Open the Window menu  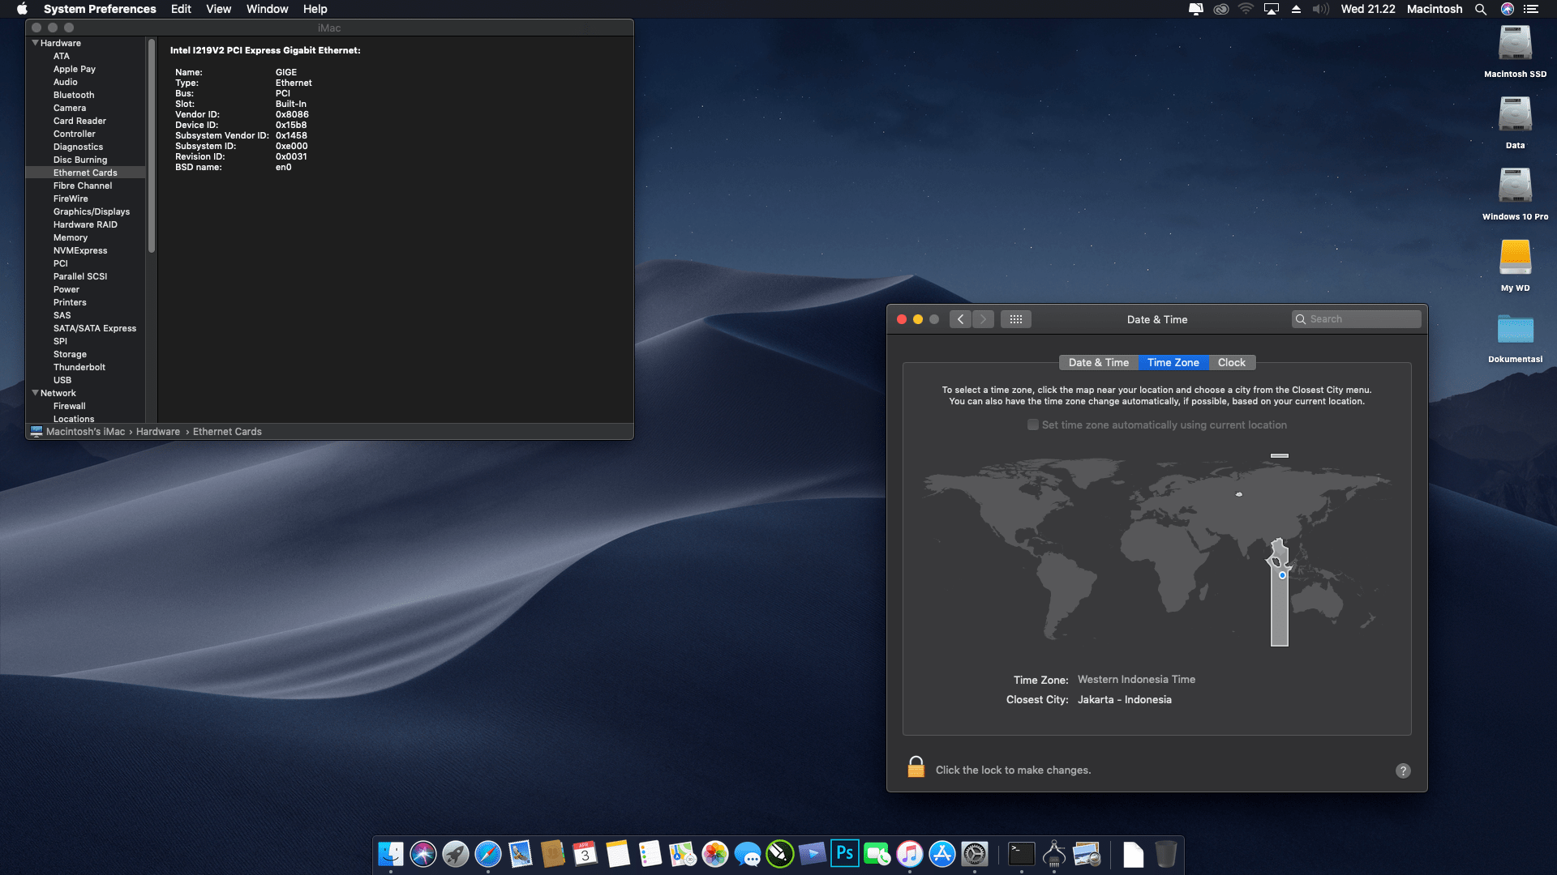267,9
